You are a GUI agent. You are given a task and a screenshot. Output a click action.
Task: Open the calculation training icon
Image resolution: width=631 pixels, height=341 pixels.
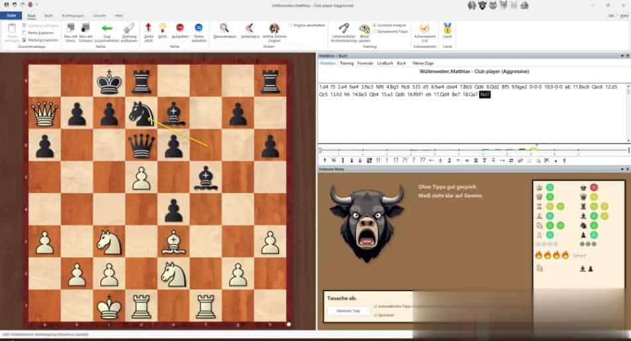343,28
